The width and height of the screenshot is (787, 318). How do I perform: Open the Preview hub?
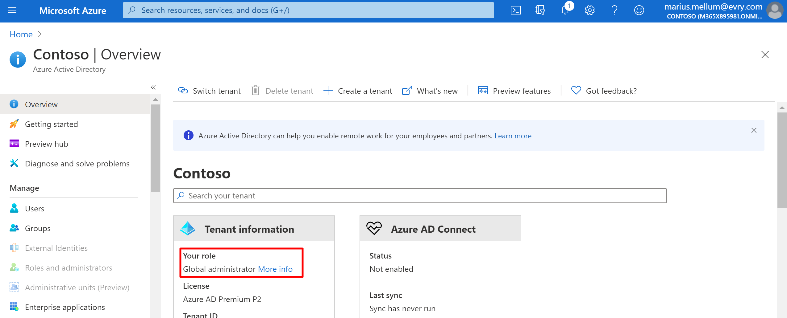point(46,144)
